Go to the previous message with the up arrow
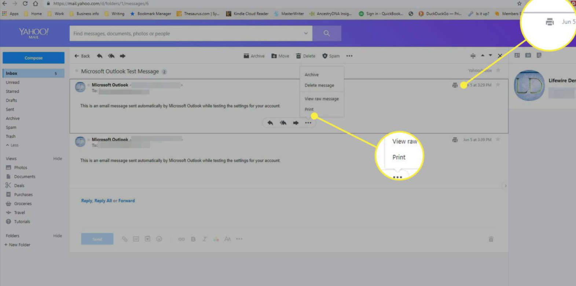Screen dimensions: 576x286 point(483,55)
